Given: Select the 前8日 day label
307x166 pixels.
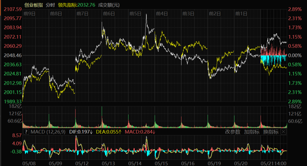Looking at the screenshot, I should (x=56, y=14).
